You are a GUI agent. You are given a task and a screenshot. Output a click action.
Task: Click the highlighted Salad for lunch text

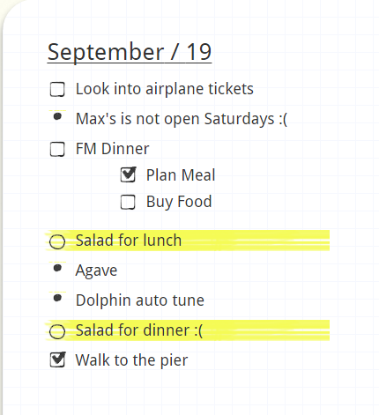129,241
